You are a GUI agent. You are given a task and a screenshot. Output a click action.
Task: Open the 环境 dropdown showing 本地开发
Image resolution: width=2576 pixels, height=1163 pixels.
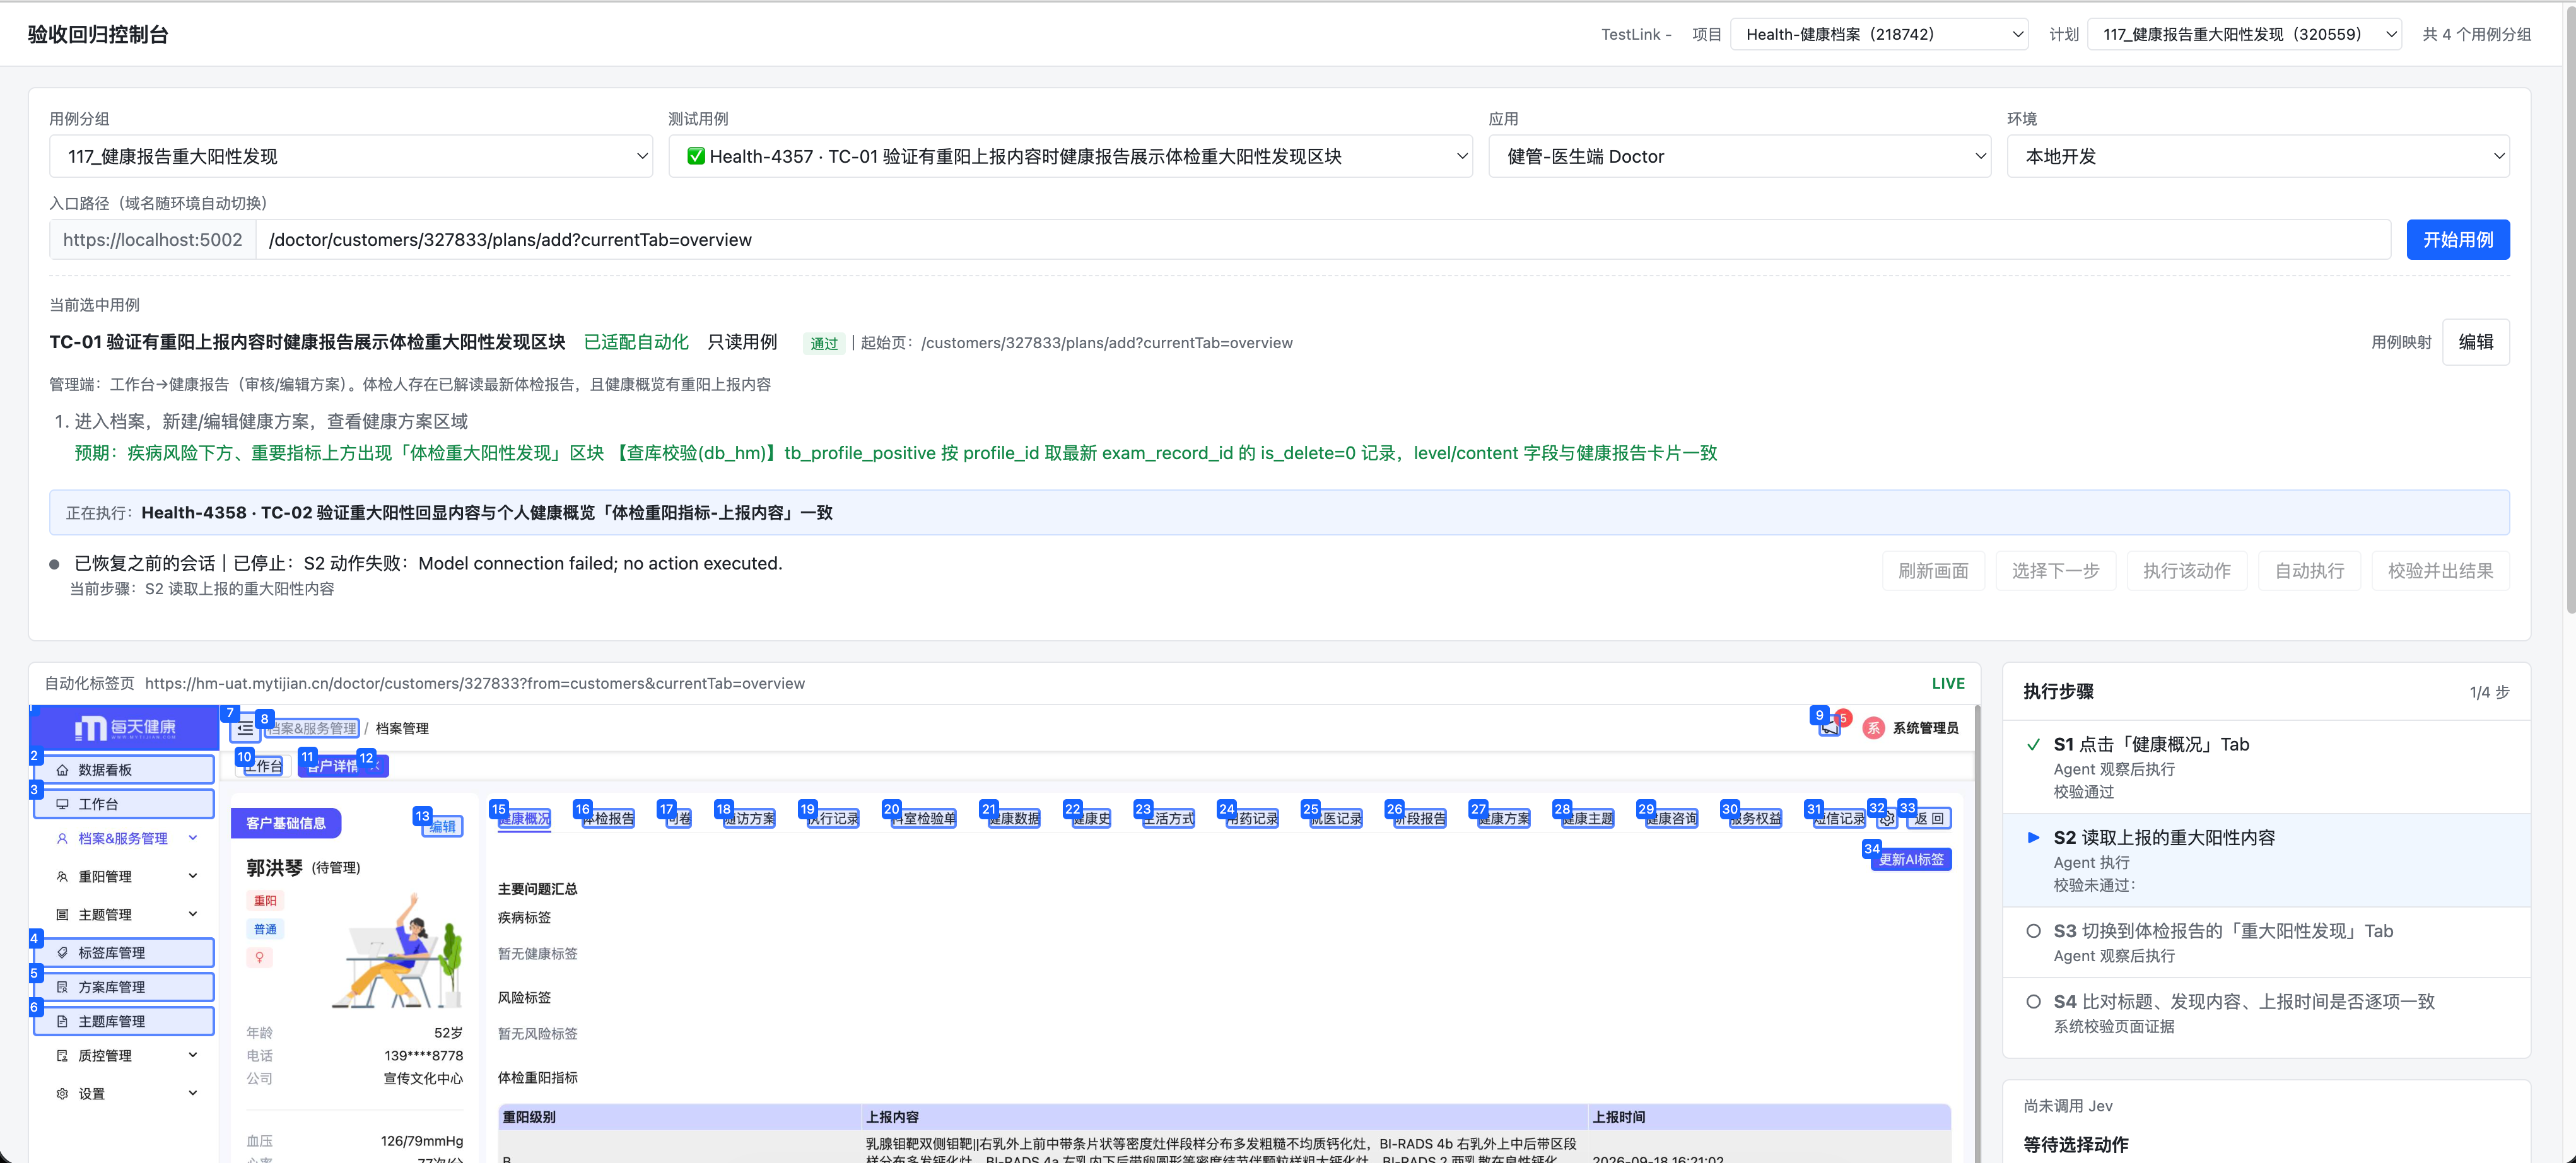[2258, 157]
